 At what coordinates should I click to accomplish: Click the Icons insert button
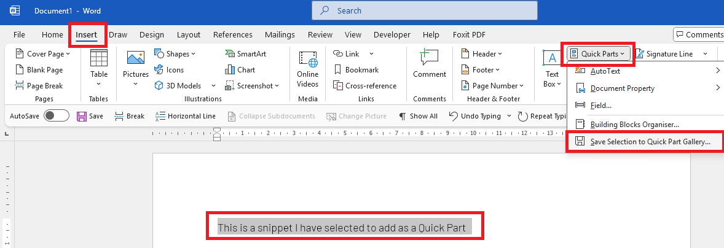point(169,69)
